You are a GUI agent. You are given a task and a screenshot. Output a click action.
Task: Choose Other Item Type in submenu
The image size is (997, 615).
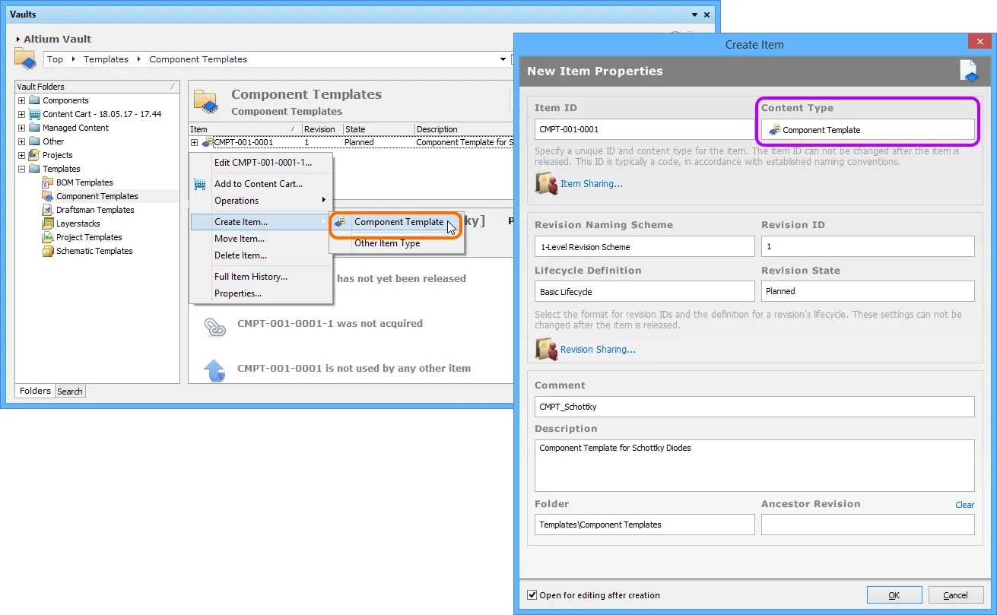coord(395,243)
